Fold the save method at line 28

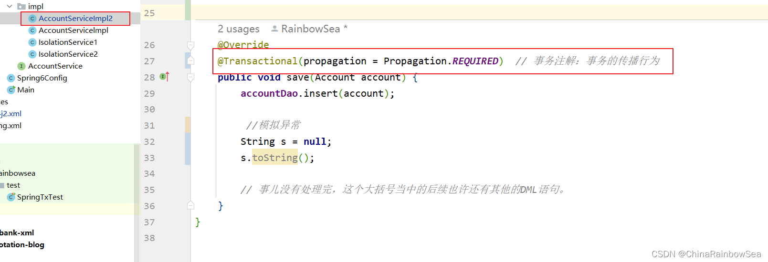[x=190, y=77]
